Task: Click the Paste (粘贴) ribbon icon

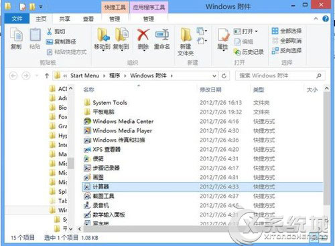Action: point(35,38)
